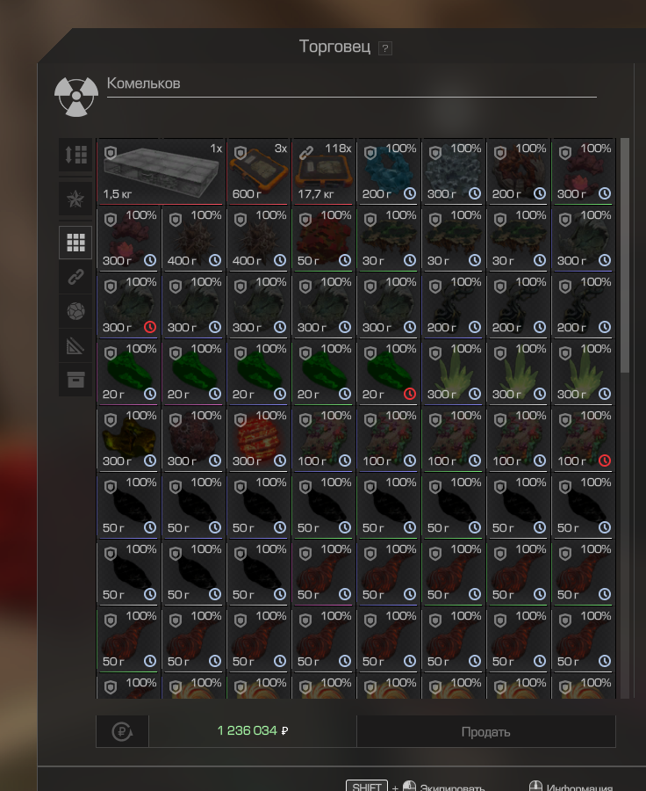Image resolution: width=646 pixels, height=791 pixels.
Task: Select the red-brown 200 г artifact
Action: [x=519, y=171]
